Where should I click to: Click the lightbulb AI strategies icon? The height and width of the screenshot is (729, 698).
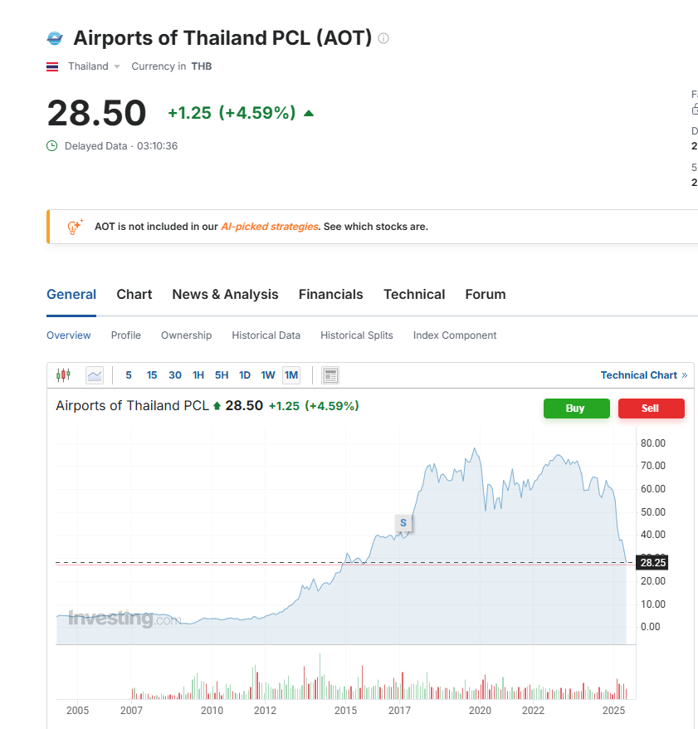tap(75, 227)
